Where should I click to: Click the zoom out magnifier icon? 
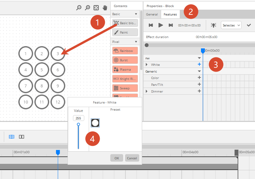(79, 8)
